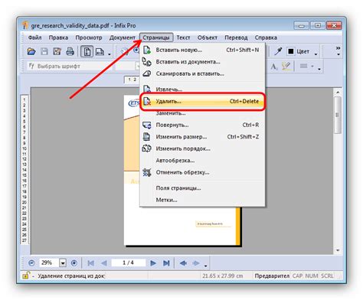
Task: Click the Предварител status bar label
Action: 272,276
